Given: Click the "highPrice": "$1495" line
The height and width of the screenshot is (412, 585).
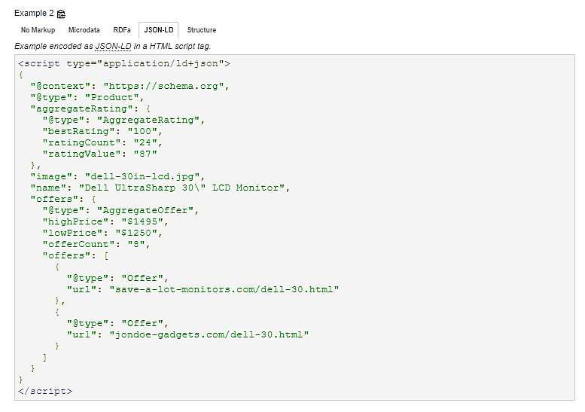Looking at the screenshot, I should pos(105,221).
